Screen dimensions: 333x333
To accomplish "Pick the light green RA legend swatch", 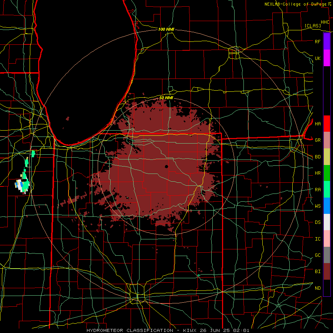I will (327, 189).
